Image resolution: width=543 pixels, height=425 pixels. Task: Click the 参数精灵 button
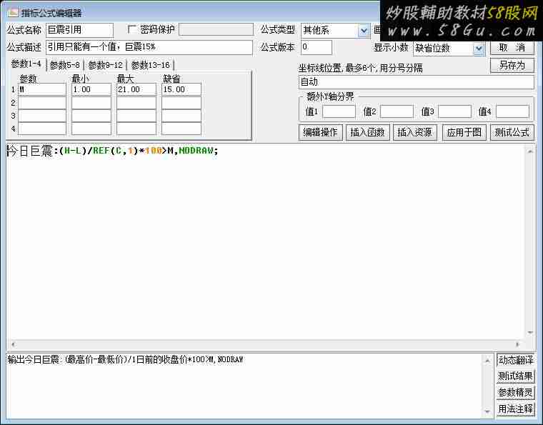tap(515, 392)
